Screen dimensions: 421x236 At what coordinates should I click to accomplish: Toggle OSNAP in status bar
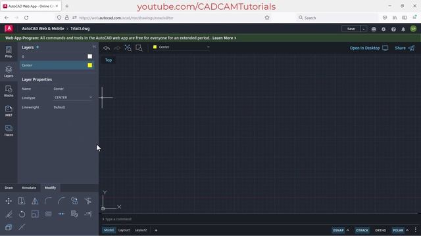click(338, 230)
